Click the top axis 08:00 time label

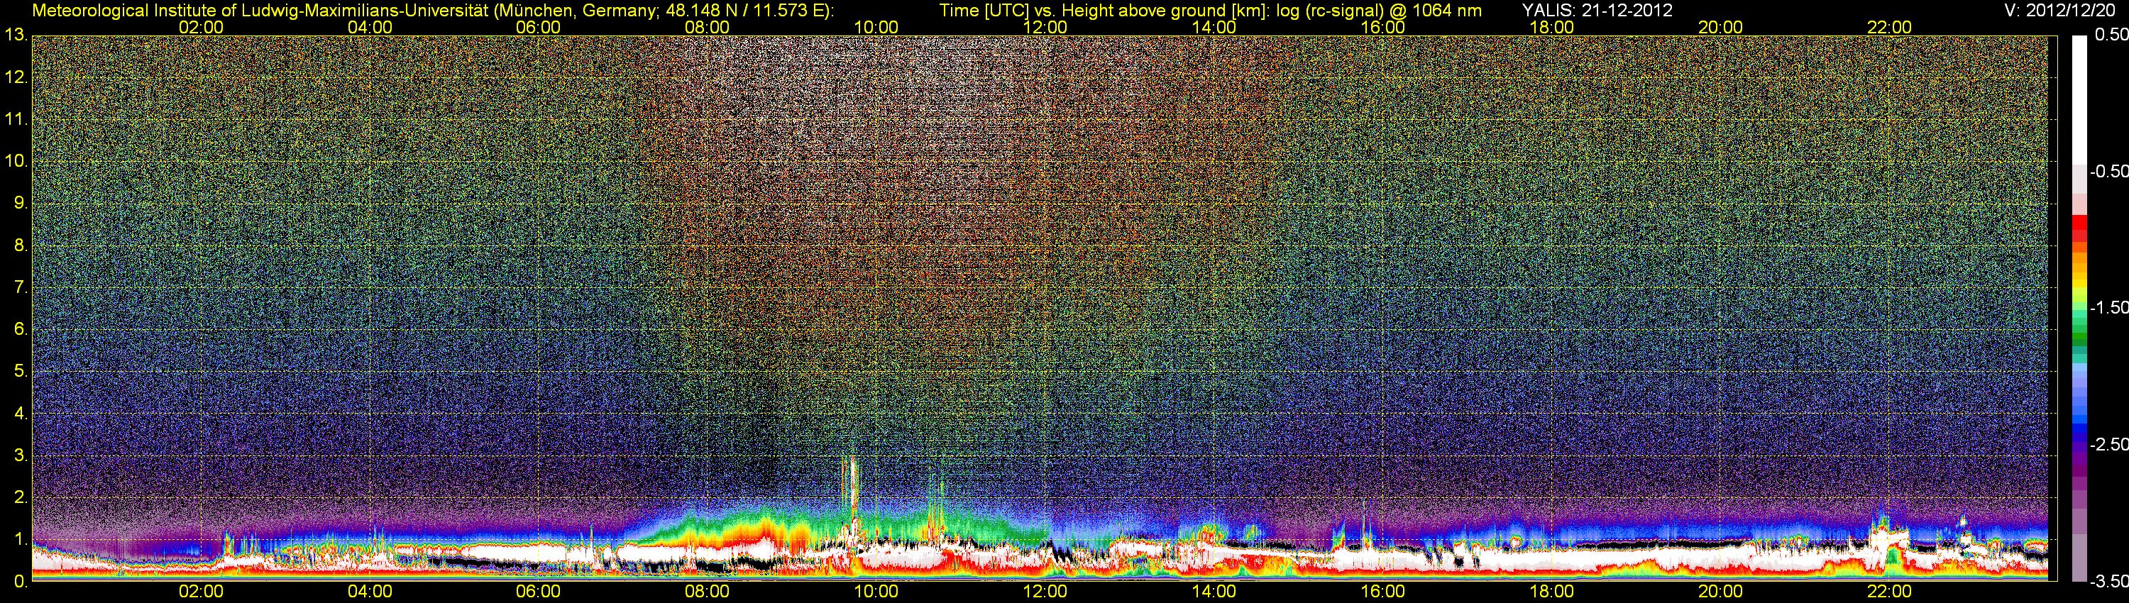click(x=707, y=27)
